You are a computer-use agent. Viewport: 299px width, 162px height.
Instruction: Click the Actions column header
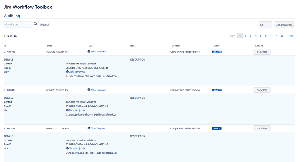259,46
